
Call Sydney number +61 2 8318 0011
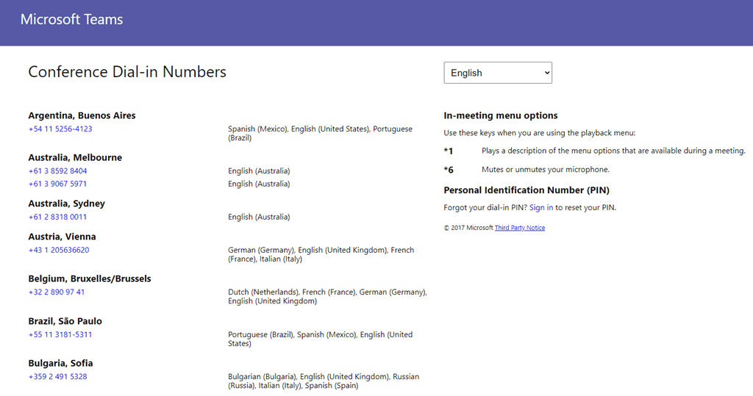click(57, 217)
